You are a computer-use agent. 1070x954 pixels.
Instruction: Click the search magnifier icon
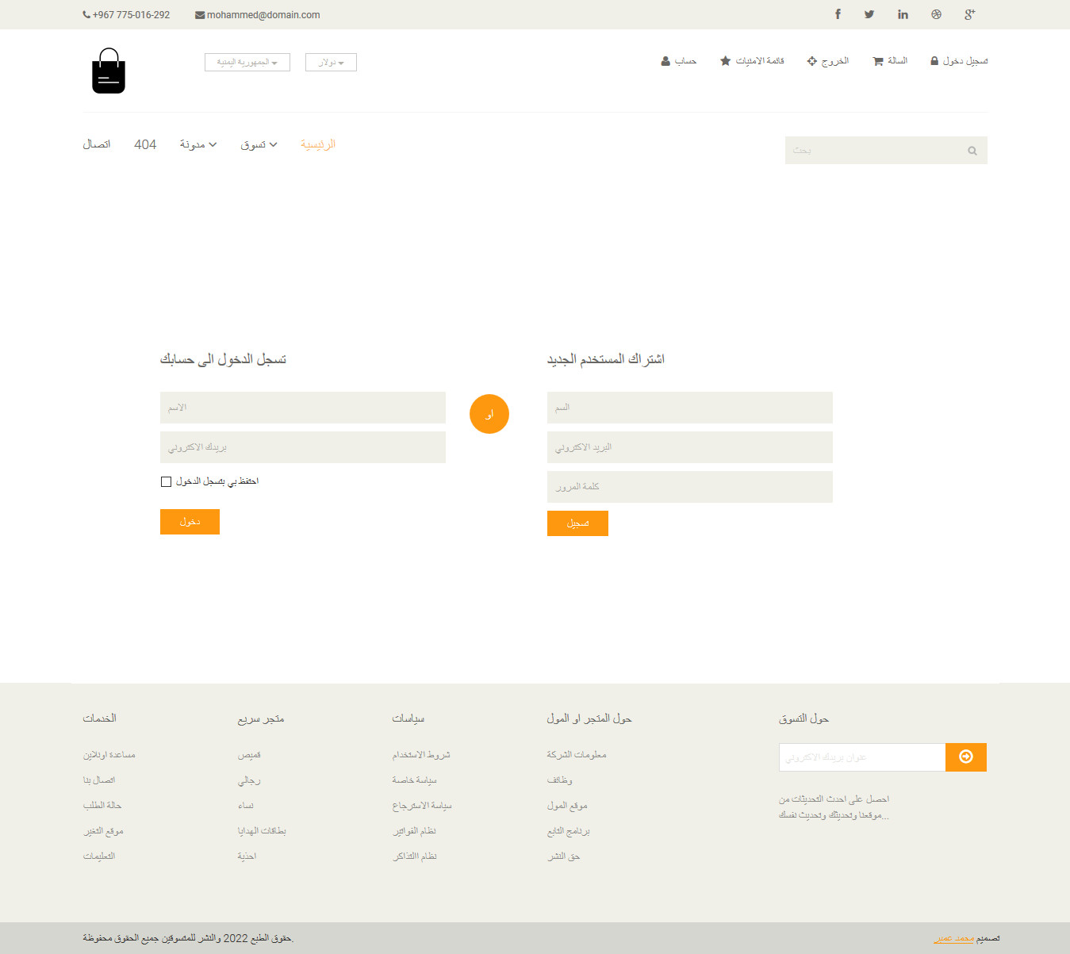[972, 150]
